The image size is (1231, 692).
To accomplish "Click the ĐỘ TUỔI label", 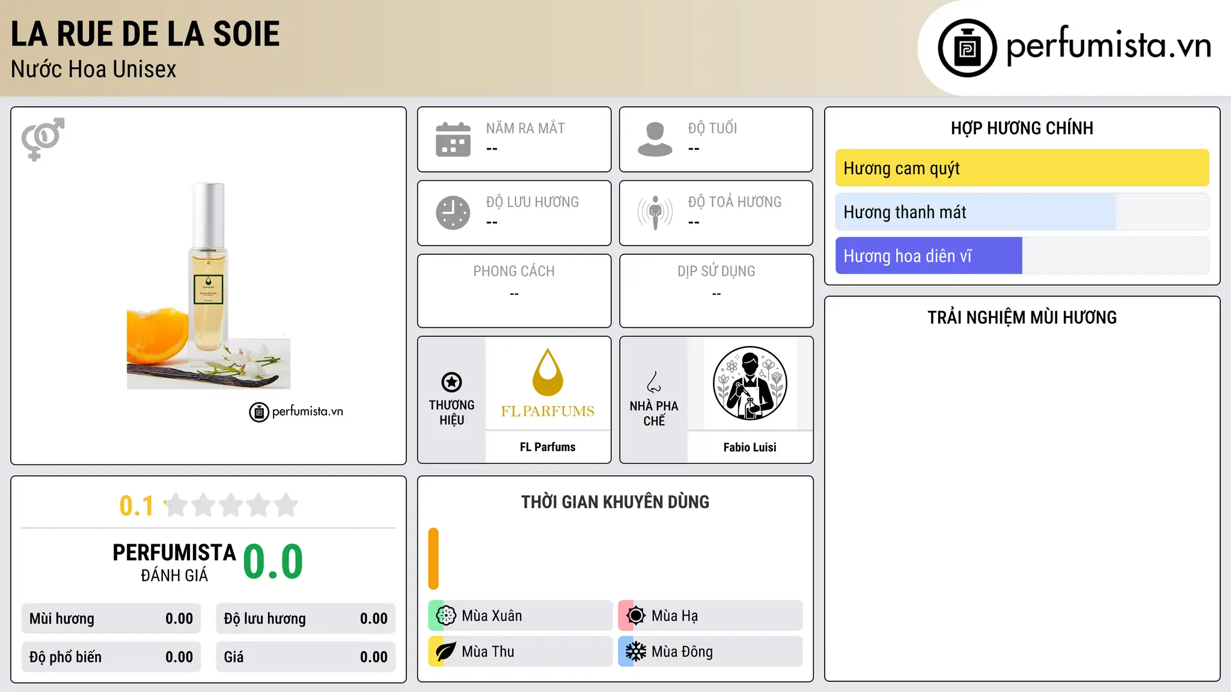I will tap(712, 128).
